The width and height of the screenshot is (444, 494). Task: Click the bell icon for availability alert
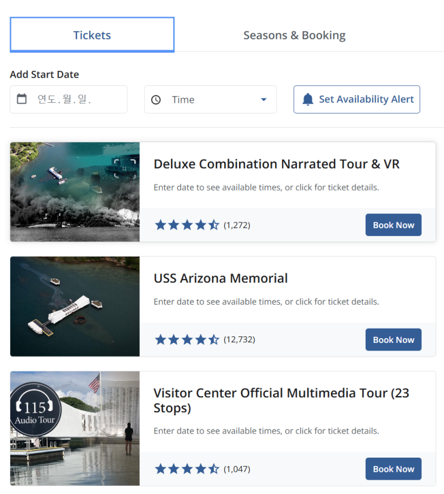click(x=308, y=100)
